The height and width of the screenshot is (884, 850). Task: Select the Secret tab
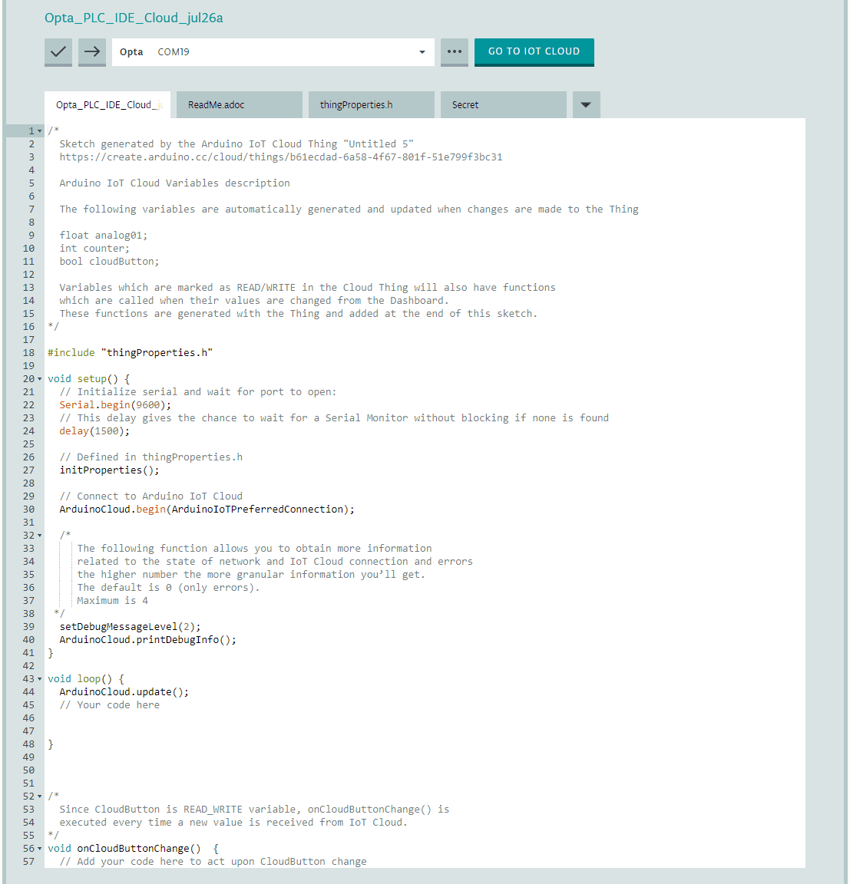click(x=503, y=105)
